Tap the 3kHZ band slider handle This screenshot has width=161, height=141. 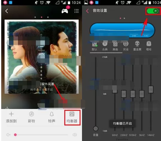click(x=142, y=94)
